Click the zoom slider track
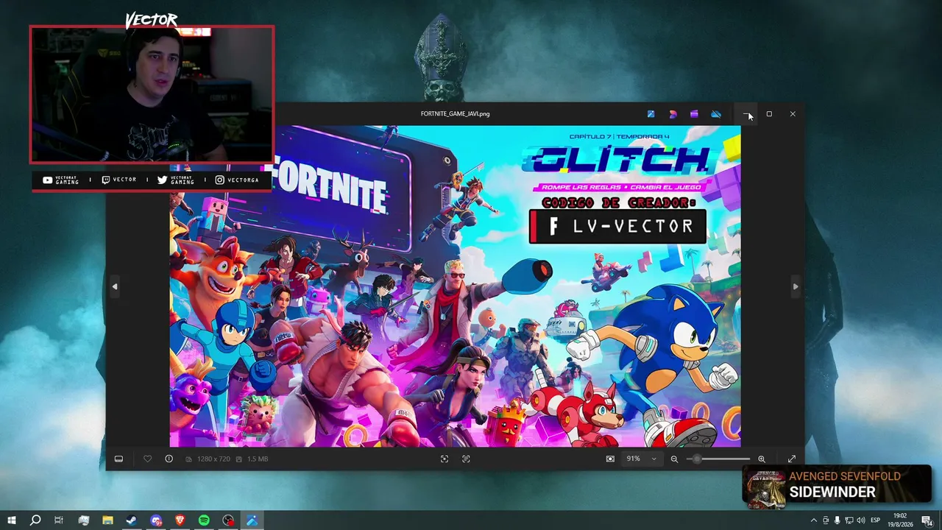The height and width of the screenshot is (530, 942). 718,459
